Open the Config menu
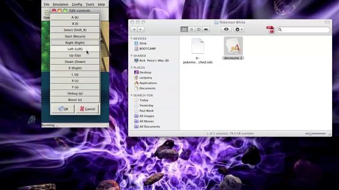 [x=77, y=4]
